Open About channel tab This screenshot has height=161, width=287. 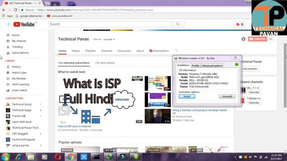[x=140, y=51]
